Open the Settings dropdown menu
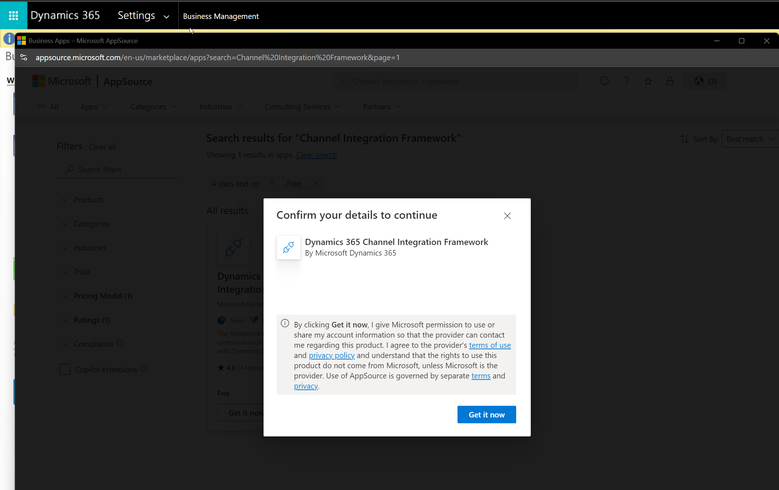The image size is (779, 490). coord(143,16)
